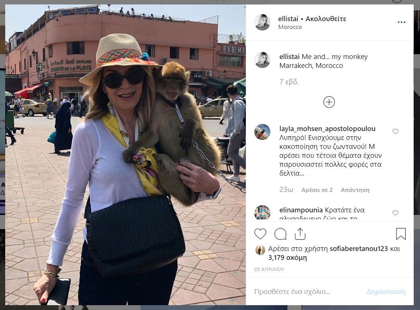420x310 pixels.
Task: Toggle the Ακολουθείτε following button
Action: tap(326, 19)
